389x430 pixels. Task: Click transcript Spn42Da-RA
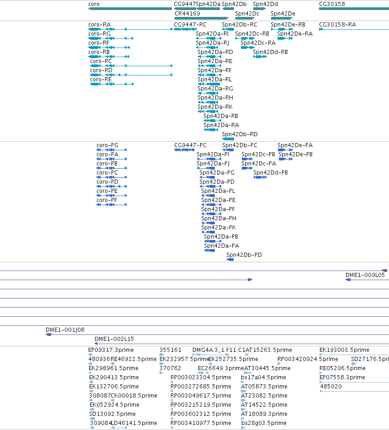click(x=211, y=130)
